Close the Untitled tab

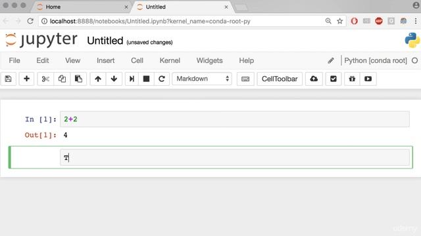226,7
